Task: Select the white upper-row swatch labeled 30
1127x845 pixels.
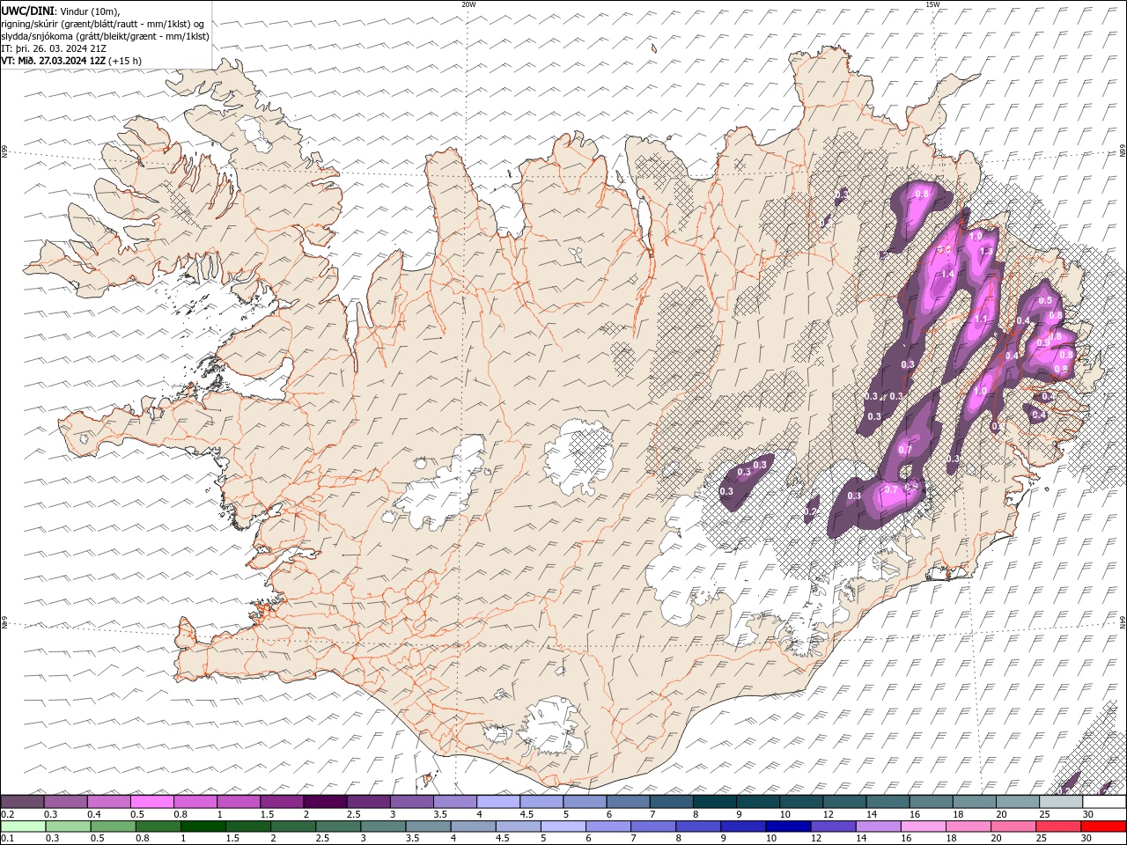Action: (x=1104, y=802)
